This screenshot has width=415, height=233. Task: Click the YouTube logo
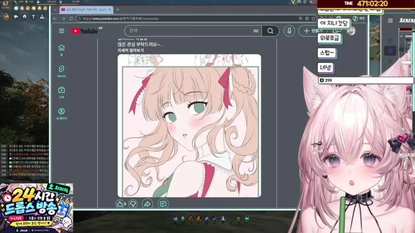pos(85,31)
